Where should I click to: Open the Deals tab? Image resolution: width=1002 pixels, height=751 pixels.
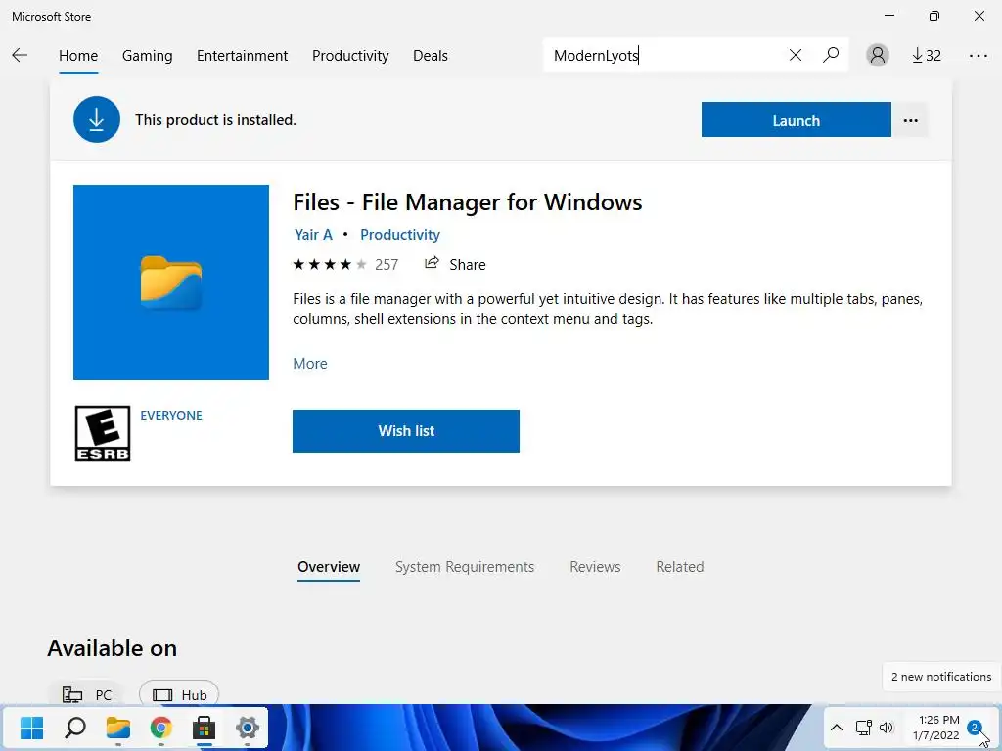tap(431, 56)
